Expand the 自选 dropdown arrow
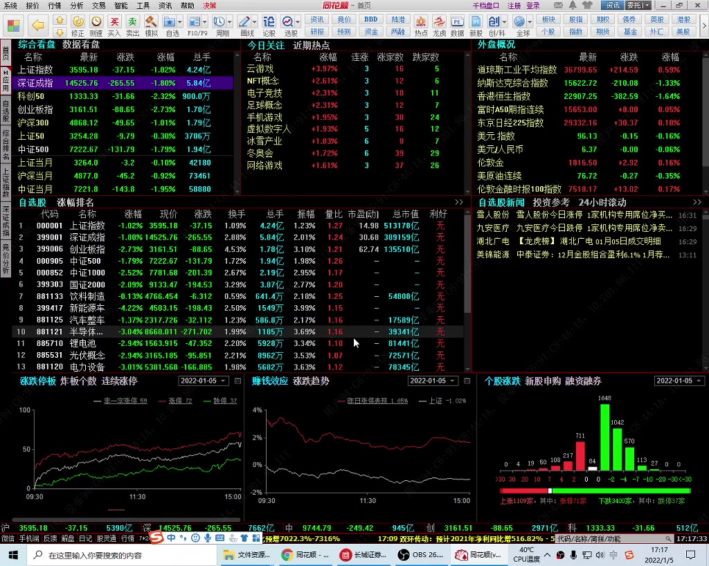Image resolution: width=709 pixels, height=566 pixels. (180, 21)
